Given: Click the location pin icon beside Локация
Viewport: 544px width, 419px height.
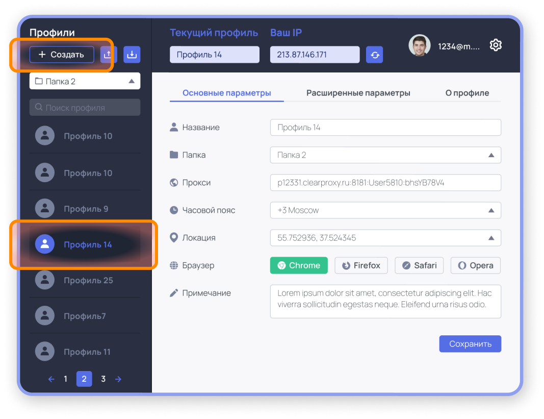Looking at the screenshot, I should point(173,237).
